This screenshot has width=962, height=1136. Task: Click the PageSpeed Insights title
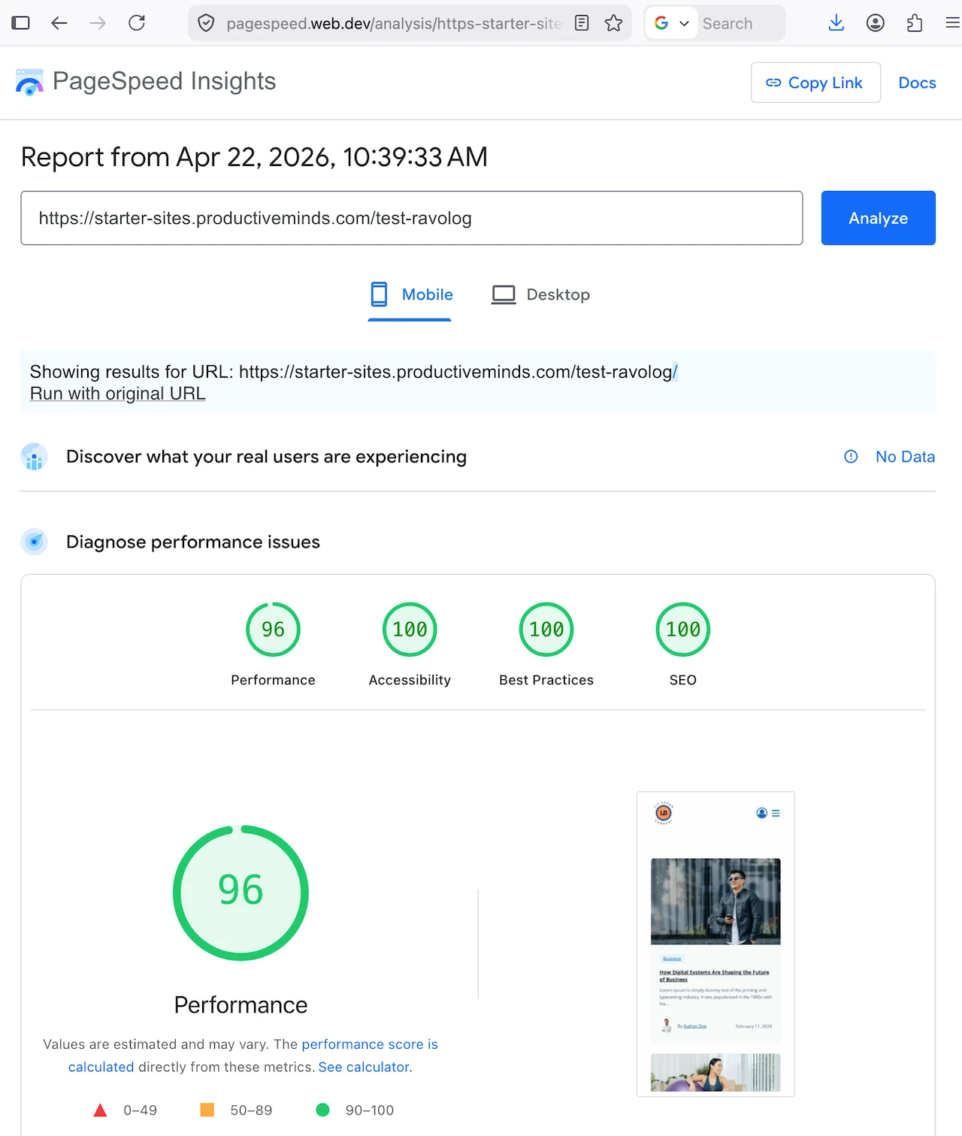pyautogui.click(x=165, y=81)
